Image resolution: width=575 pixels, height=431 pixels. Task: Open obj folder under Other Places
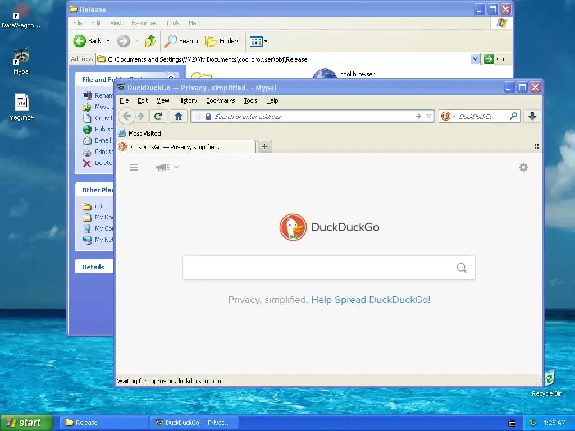[93, 207]
